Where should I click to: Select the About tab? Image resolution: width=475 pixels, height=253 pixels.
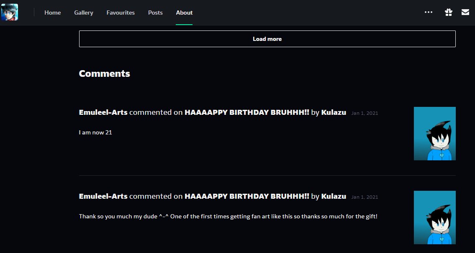tap(184, 13)
